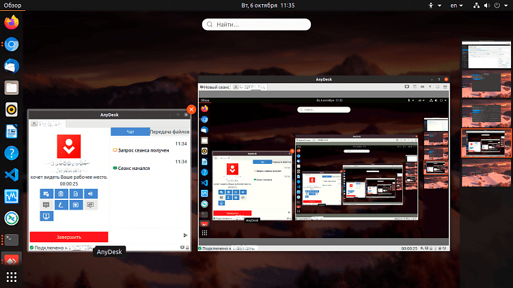513x288 pixels.
Task: Toggle sound transmission permission speaker button
Action: 91,194
